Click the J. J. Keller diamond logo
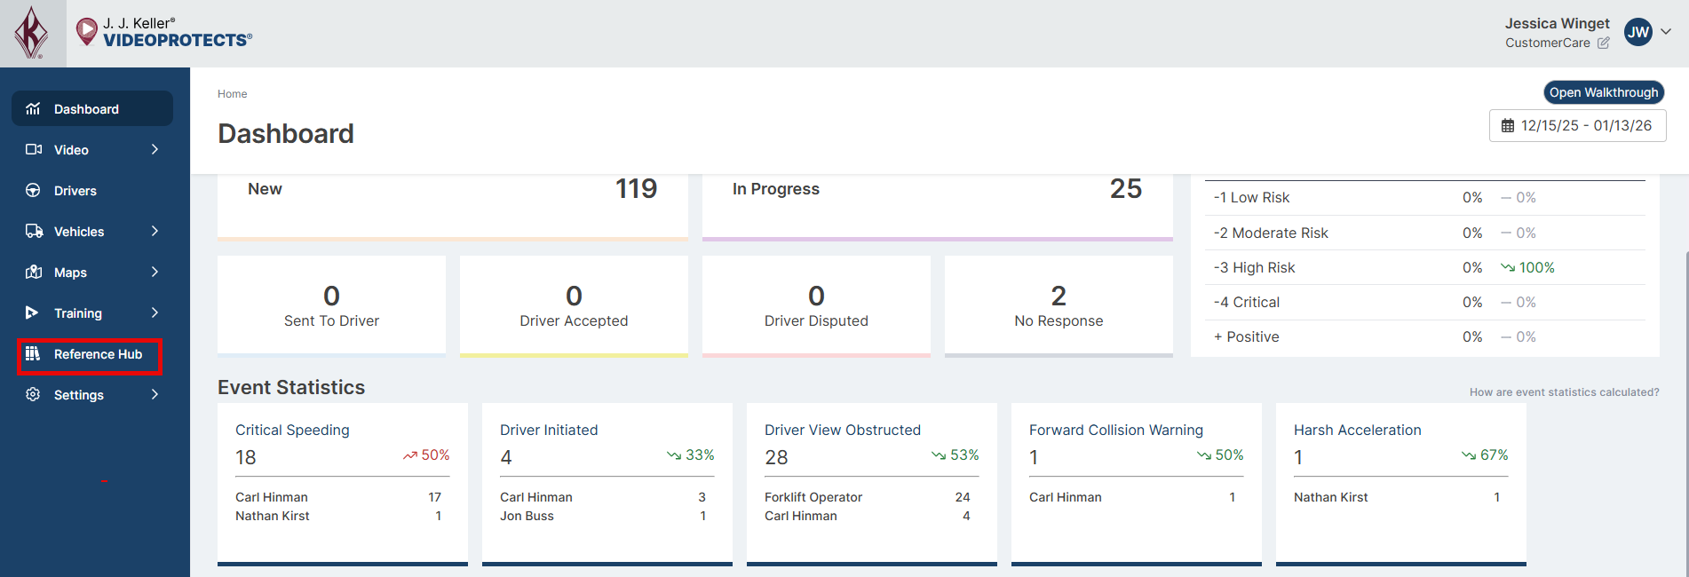Viewport: 1689px width, 577px height. click(x=33, y=33)
